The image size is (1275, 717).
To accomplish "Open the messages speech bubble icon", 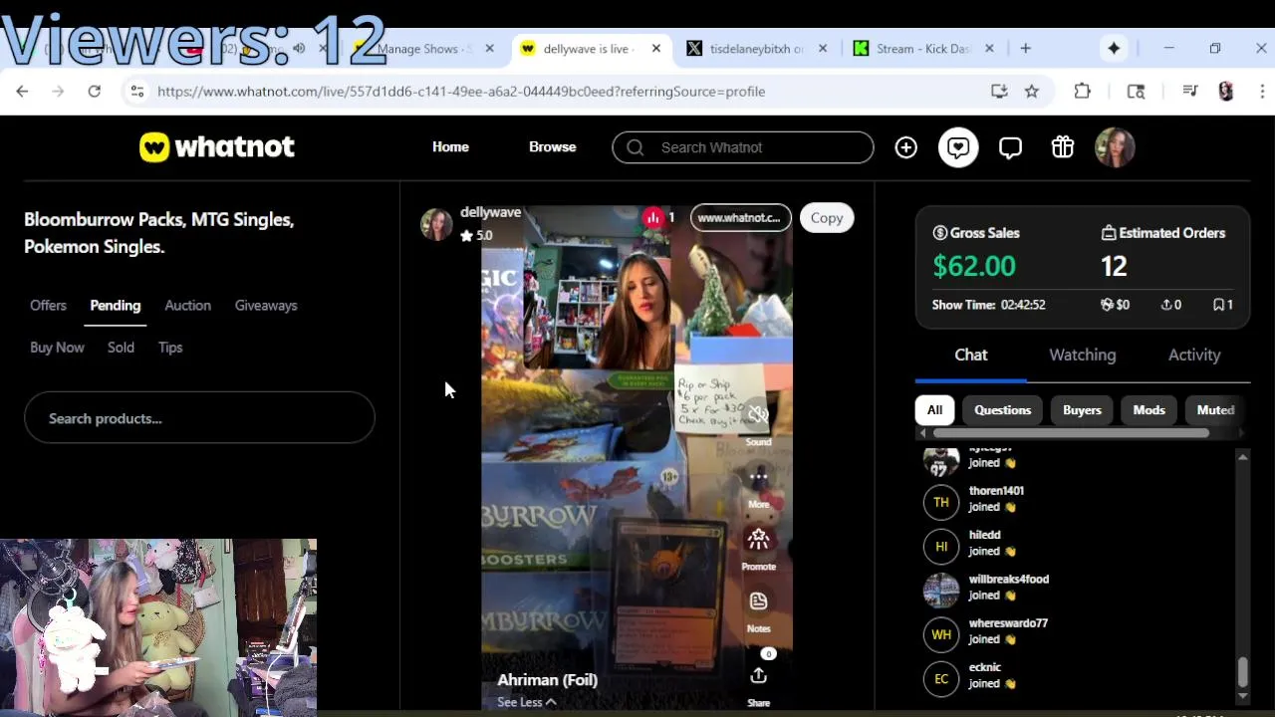I will pyautogui.click(x=1010, y=147).
